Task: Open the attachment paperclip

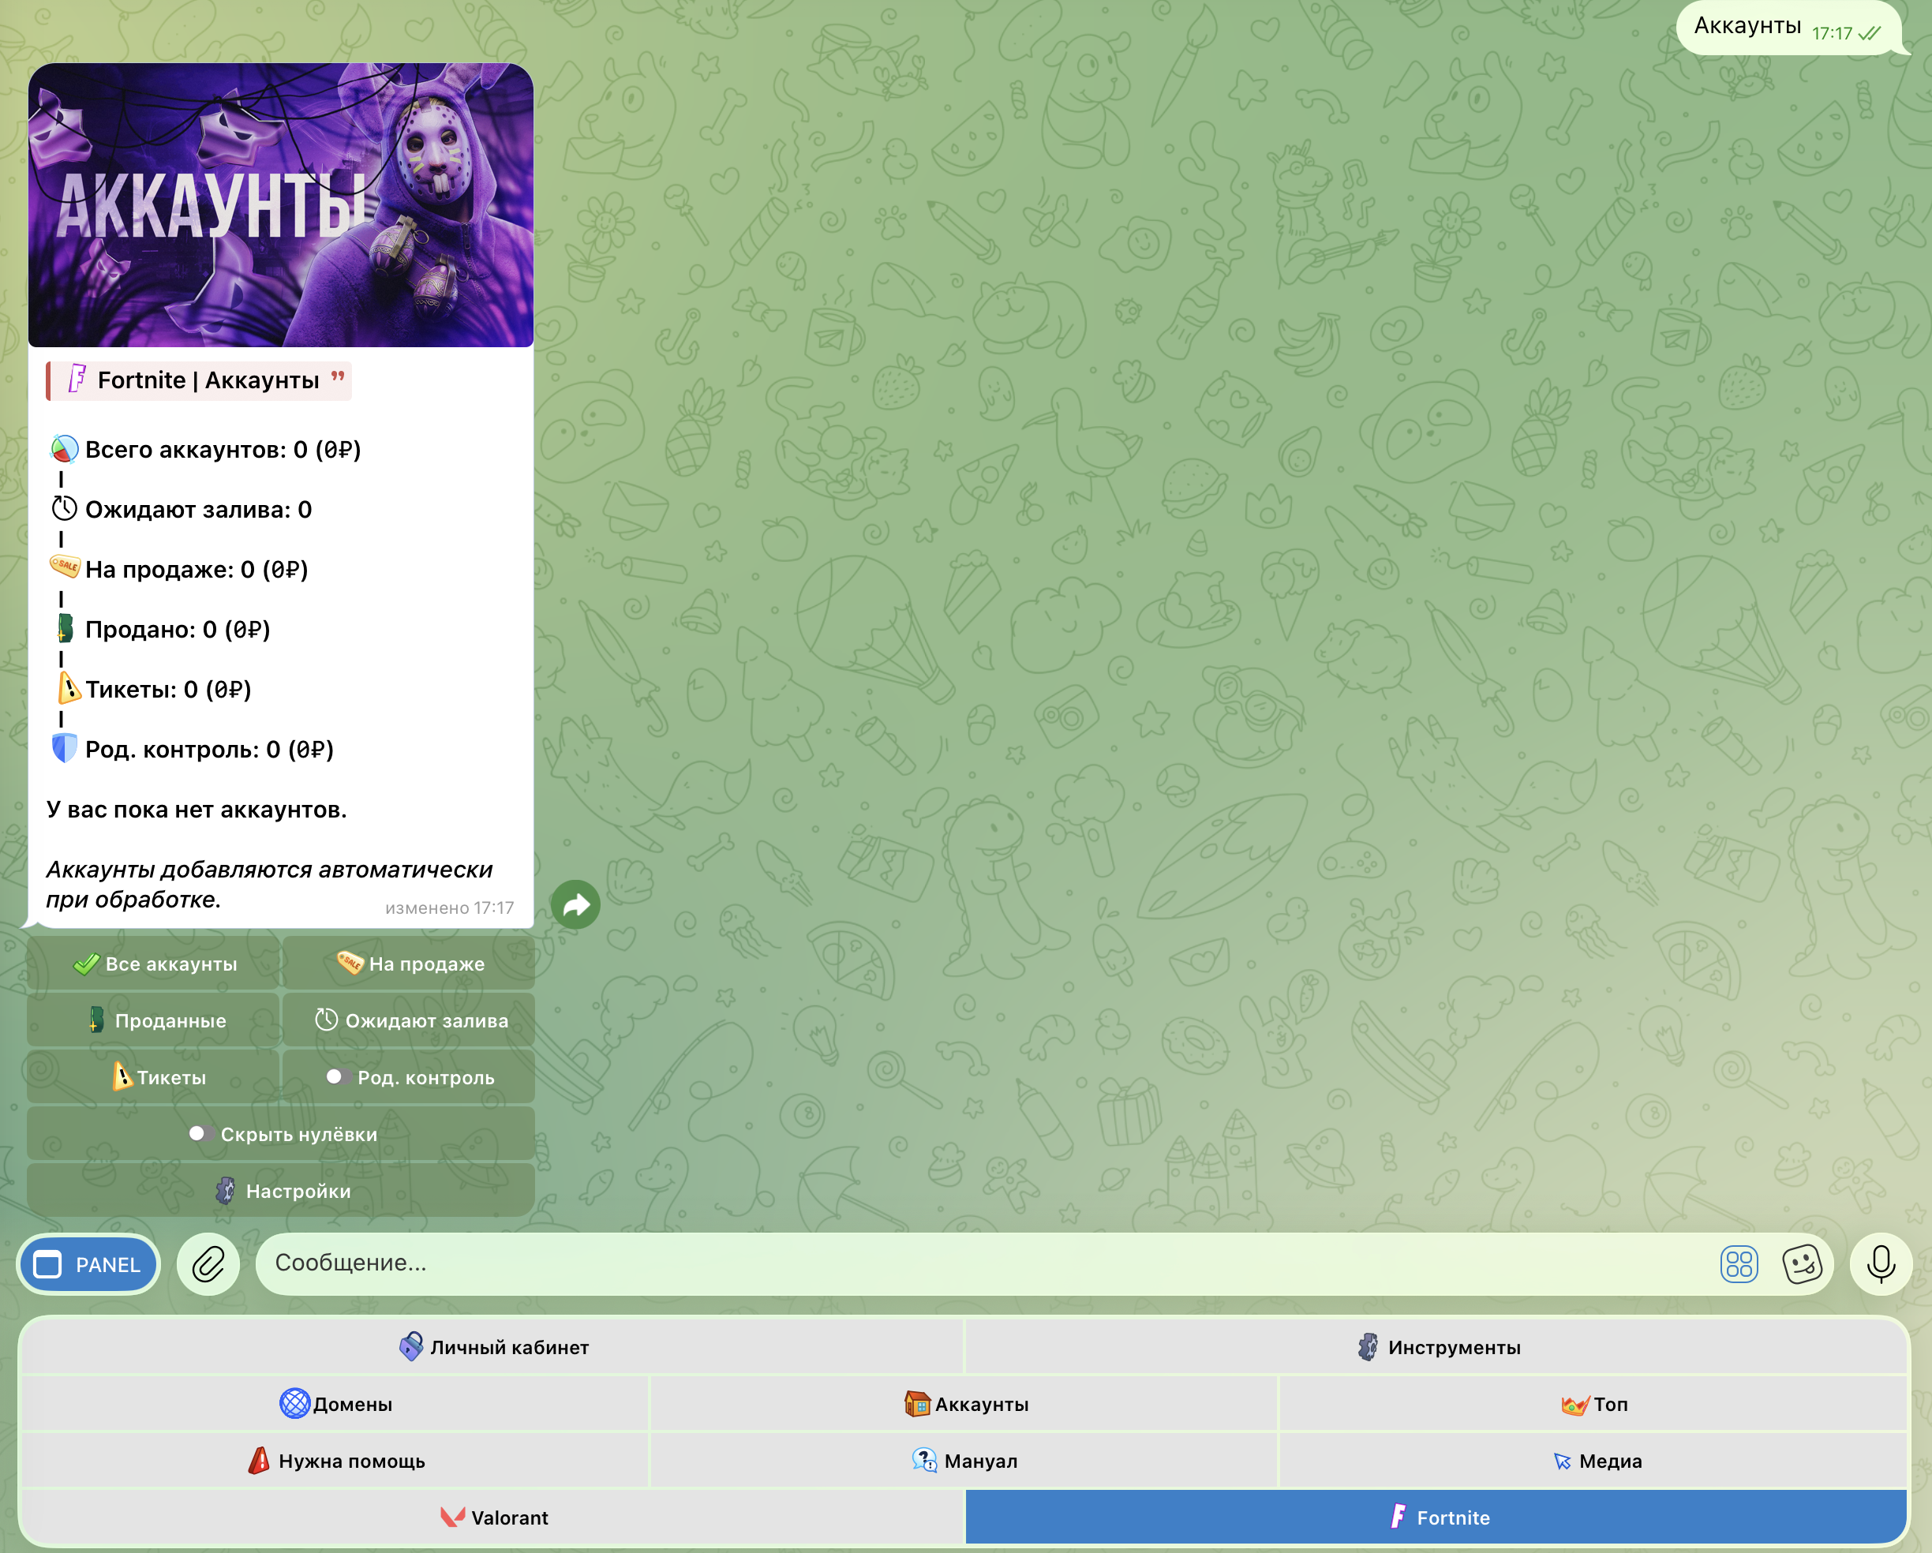Action: 208,1263
